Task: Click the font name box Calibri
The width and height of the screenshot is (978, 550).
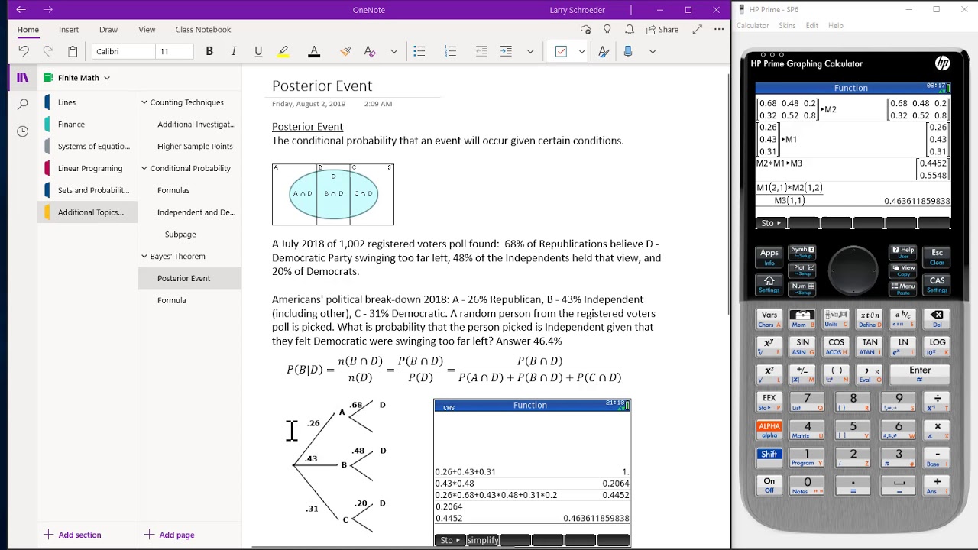Action: coord(124,51)
